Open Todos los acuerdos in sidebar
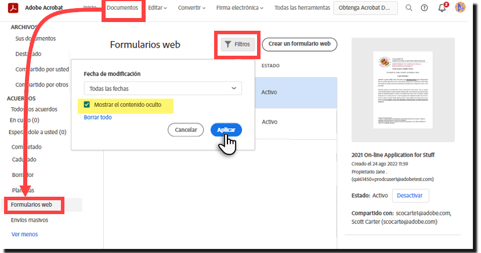This screenshot has width=481, height=253. (34, 110)
